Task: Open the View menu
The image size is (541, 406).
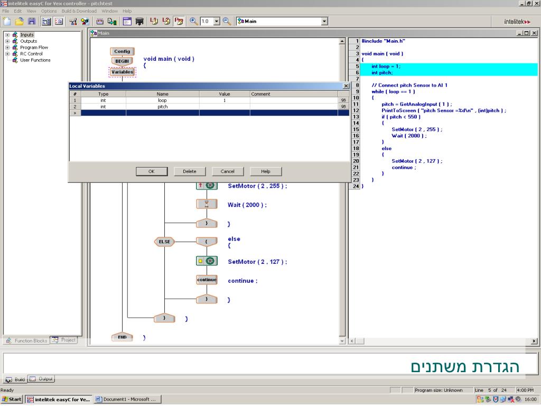Action: pos(31,11)
